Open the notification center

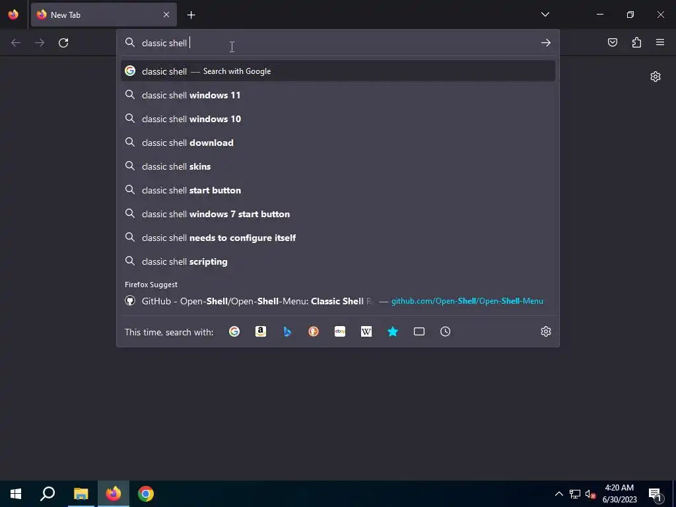pyautogui.click(x=655, y=494)
